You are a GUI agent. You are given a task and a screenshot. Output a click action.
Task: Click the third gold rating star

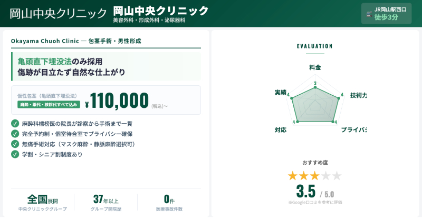pyautogui.click(x=314, y=176)
